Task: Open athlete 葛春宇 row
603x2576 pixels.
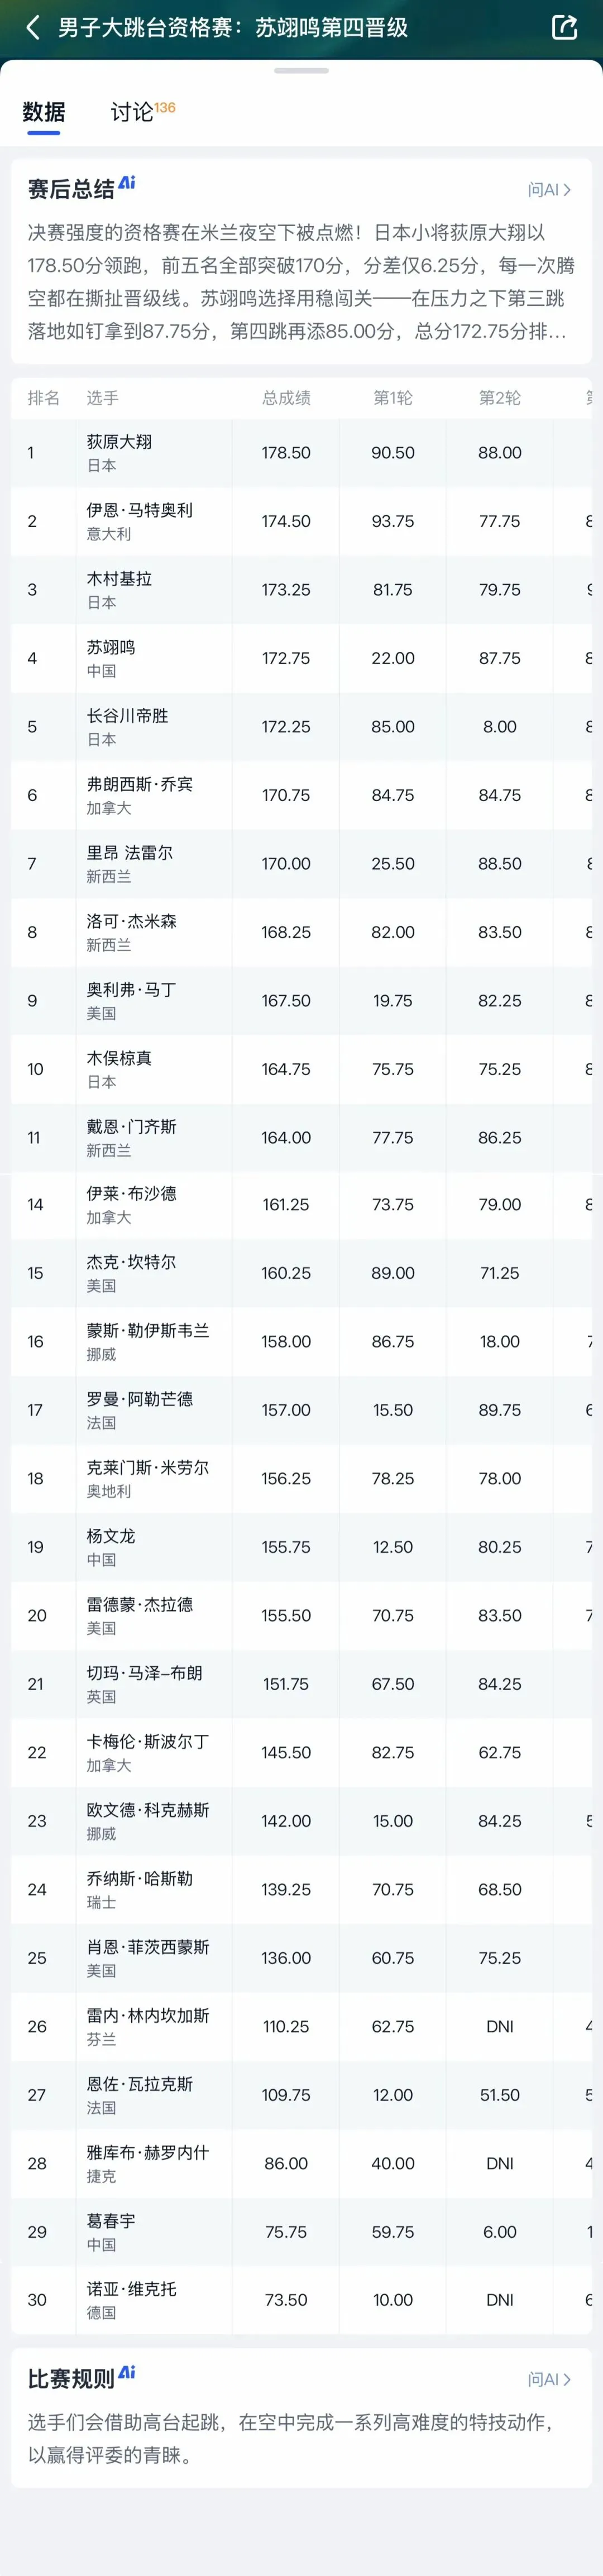Action: 301,2231
